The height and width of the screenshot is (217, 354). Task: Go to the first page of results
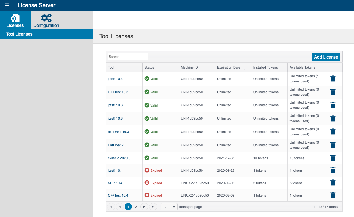click(x=111, y=207)
